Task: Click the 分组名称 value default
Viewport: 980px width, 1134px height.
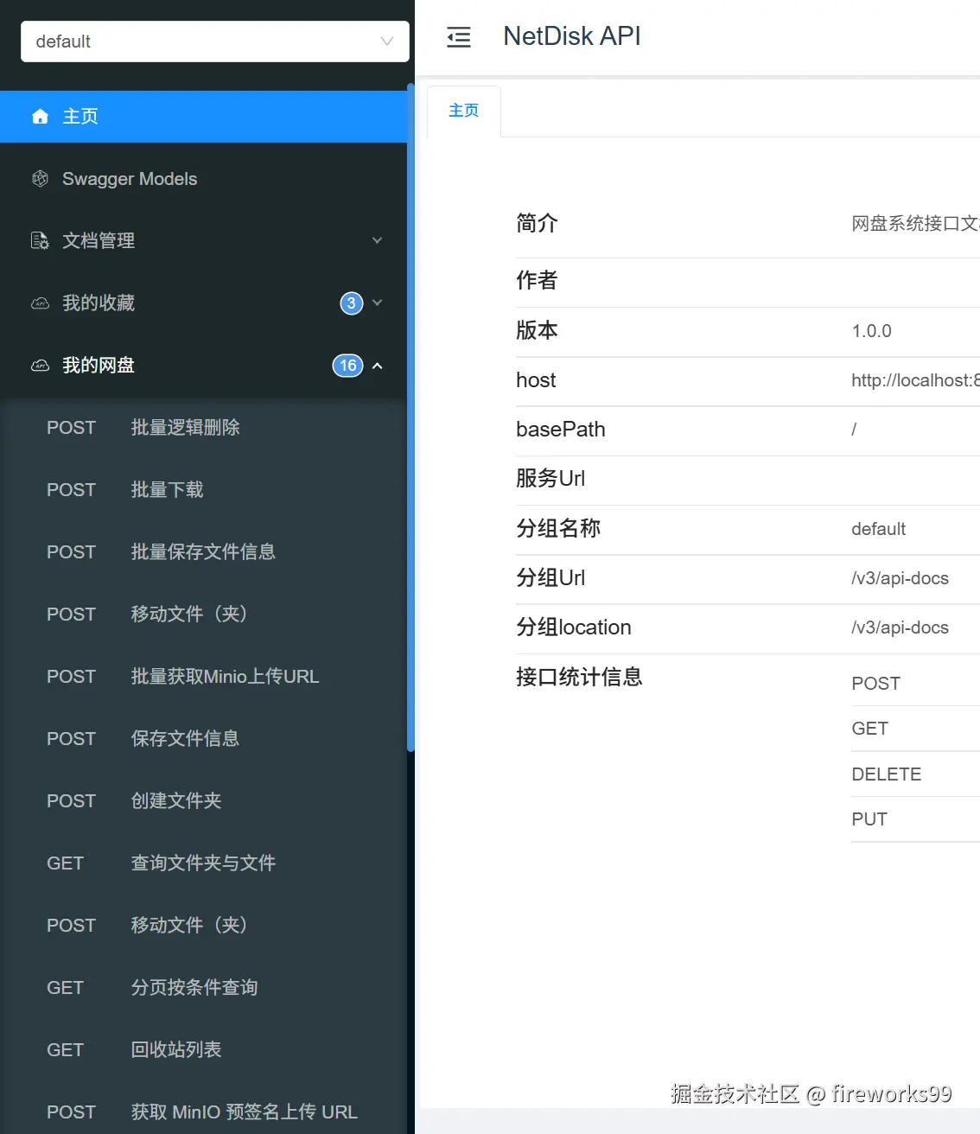Action: pos(878,529)
